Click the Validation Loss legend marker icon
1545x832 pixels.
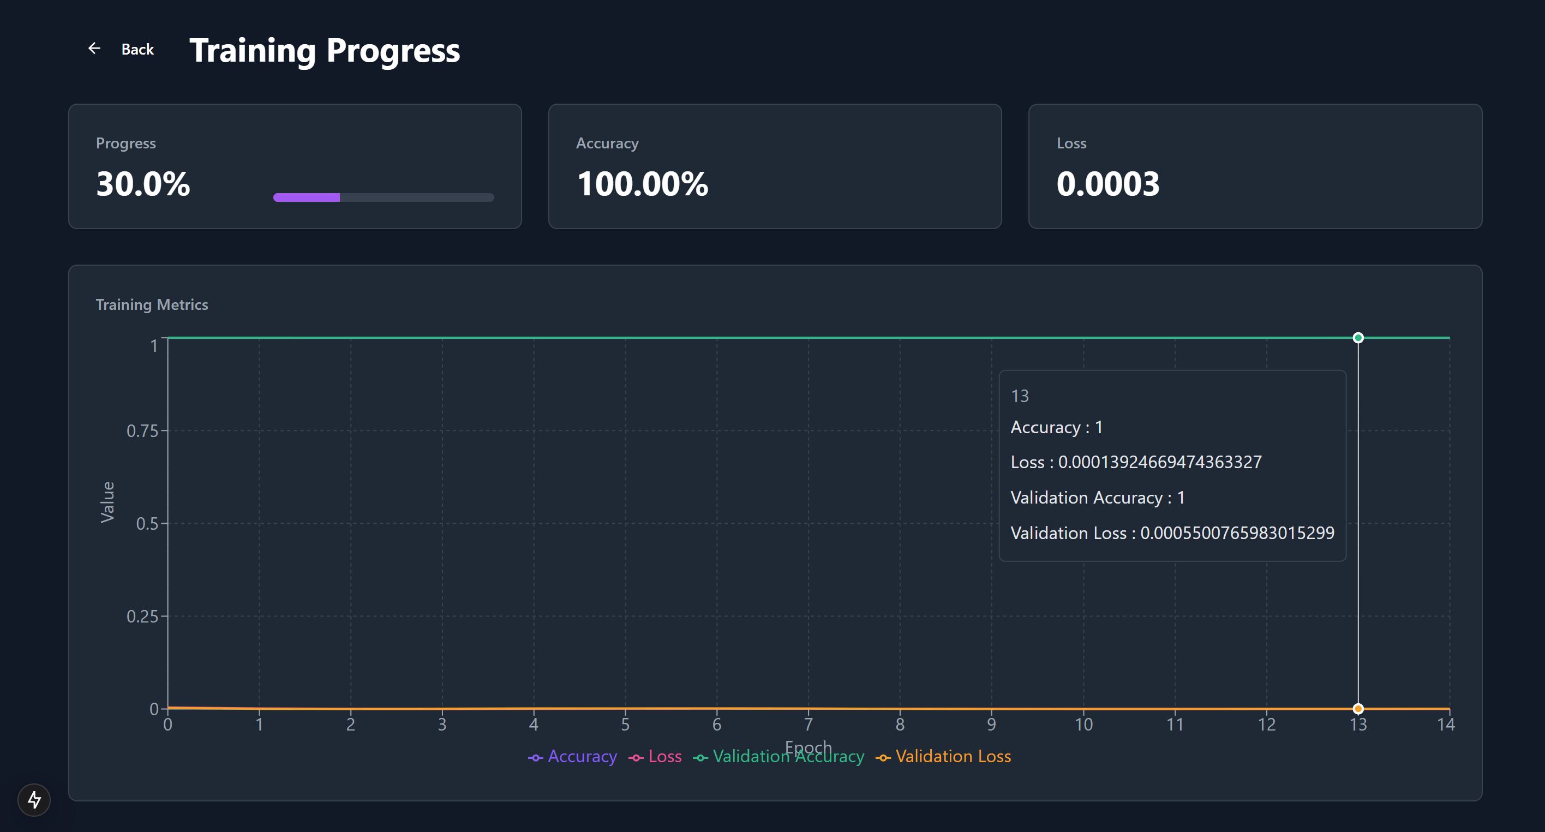883,758
